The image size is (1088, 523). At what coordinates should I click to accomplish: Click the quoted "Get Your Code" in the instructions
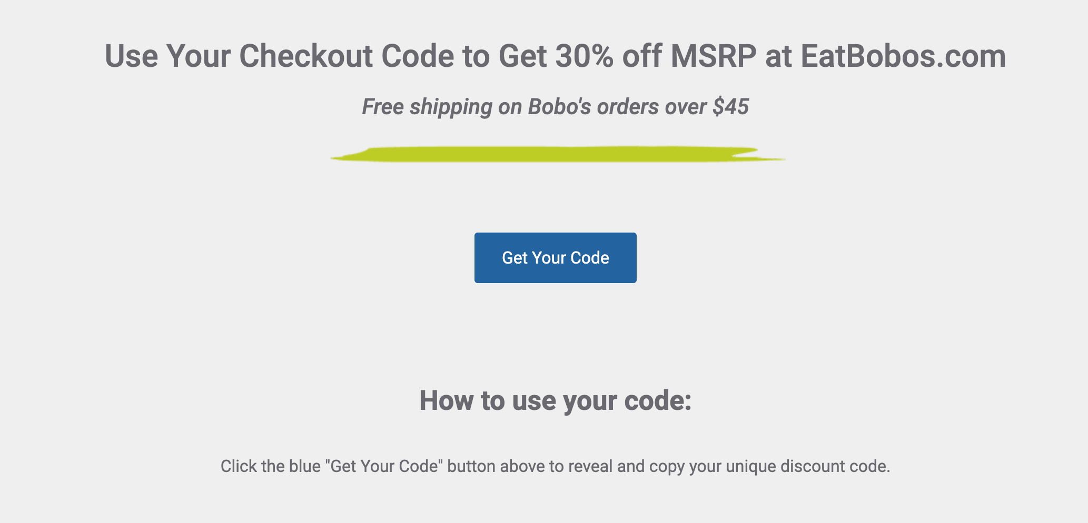coord(385,467)
